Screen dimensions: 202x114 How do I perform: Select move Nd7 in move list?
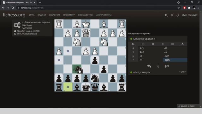(175, 56)
